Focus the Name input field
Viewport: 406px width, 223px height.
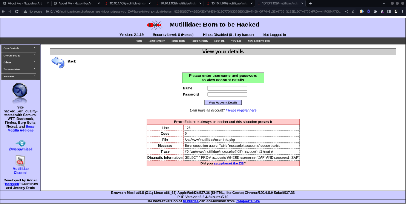tap(227, 88)
